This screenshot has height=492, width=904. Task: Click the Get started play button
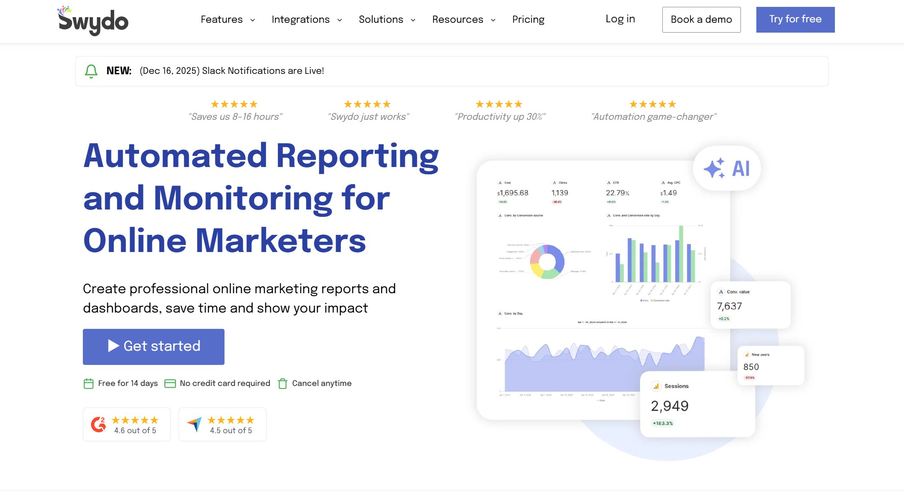pos(153,346)
